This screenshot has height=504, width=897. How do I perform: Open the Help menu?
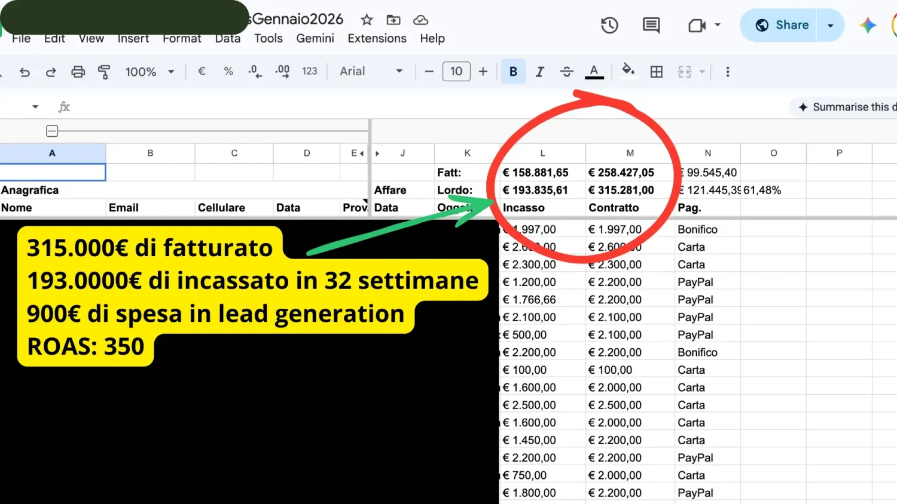[x=432, y=38]
